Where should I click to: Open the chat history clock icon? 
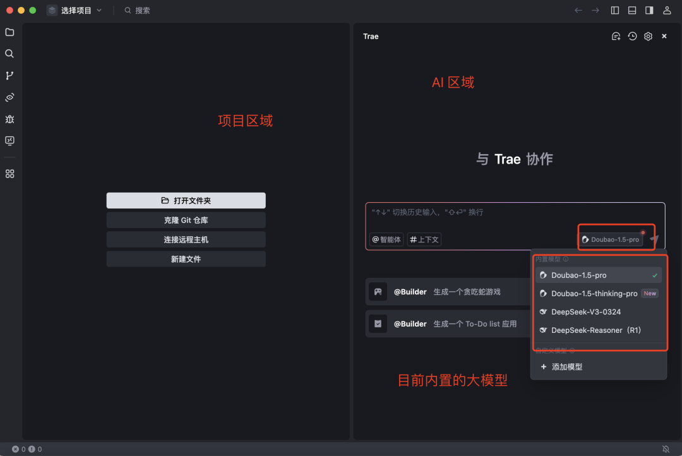click(x=632, y=36)
